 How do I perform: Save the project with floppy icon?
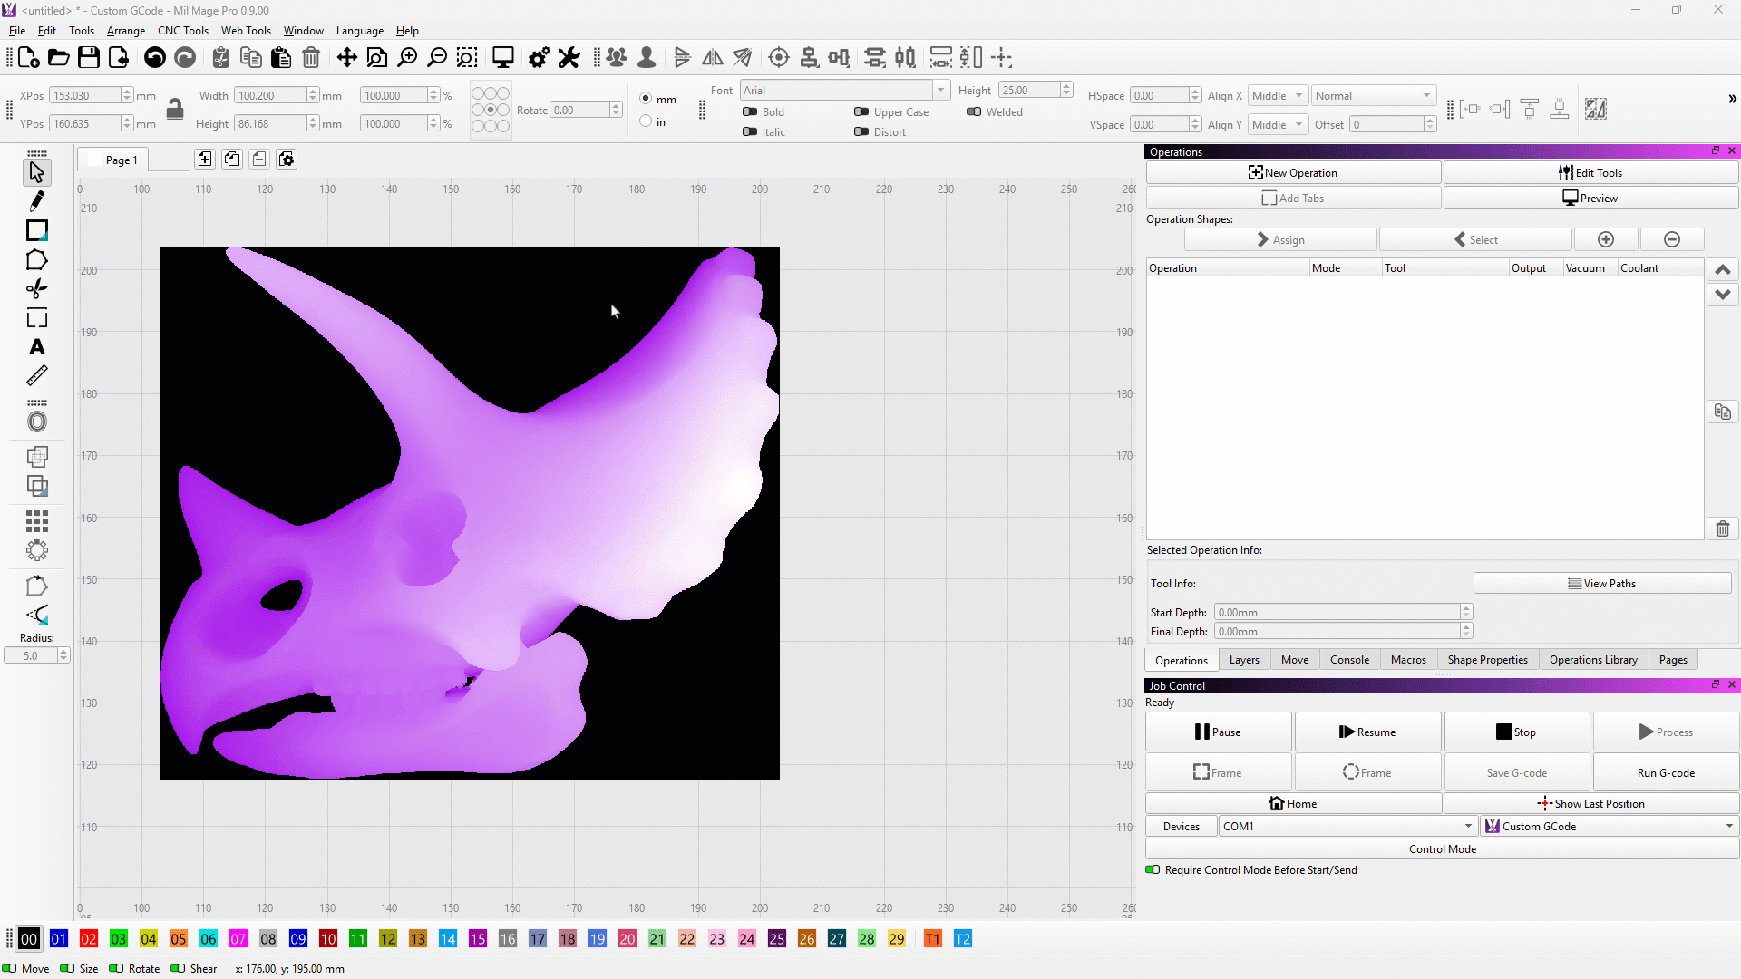point(88,58)
